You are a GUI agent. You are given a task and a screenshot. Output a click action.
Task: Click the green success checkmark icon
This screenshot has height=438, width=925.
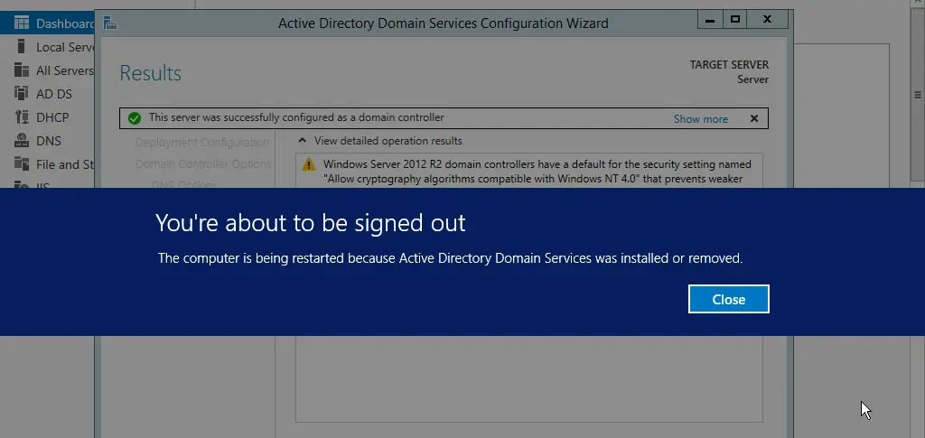pyautogui.click(x=135, y=118)
